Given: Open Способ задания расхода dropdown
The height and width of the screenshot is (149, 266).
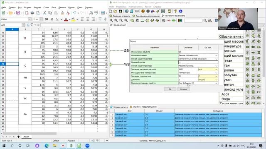Looking at the screenshot, I should point(216,66).
